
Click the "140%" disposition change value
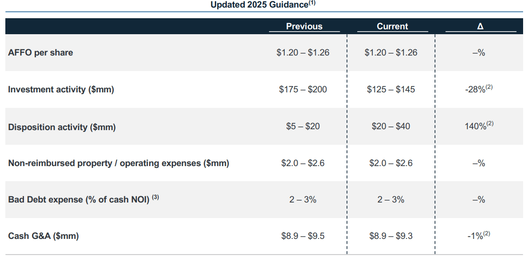click(x=476, y=127)
